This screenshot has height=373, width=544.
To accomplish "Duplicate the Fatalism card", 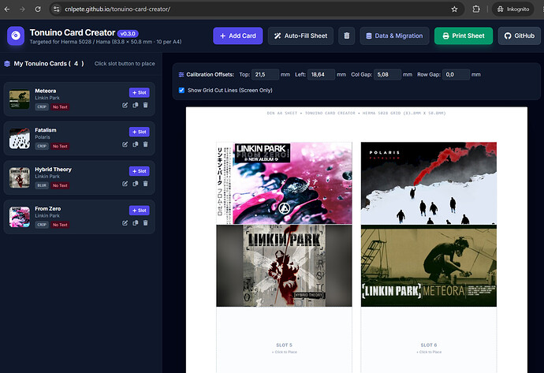I will pyautogui.click(x=136, y=144).
